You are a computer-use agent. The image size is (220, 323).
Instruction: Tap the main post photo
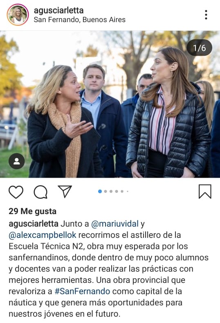coord(110,104)
